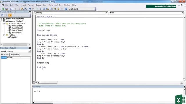The image size is (186, 104).
Task: Open Project Explorer toolbar icon
Action: pyautogui.click(x=51, y=9)
